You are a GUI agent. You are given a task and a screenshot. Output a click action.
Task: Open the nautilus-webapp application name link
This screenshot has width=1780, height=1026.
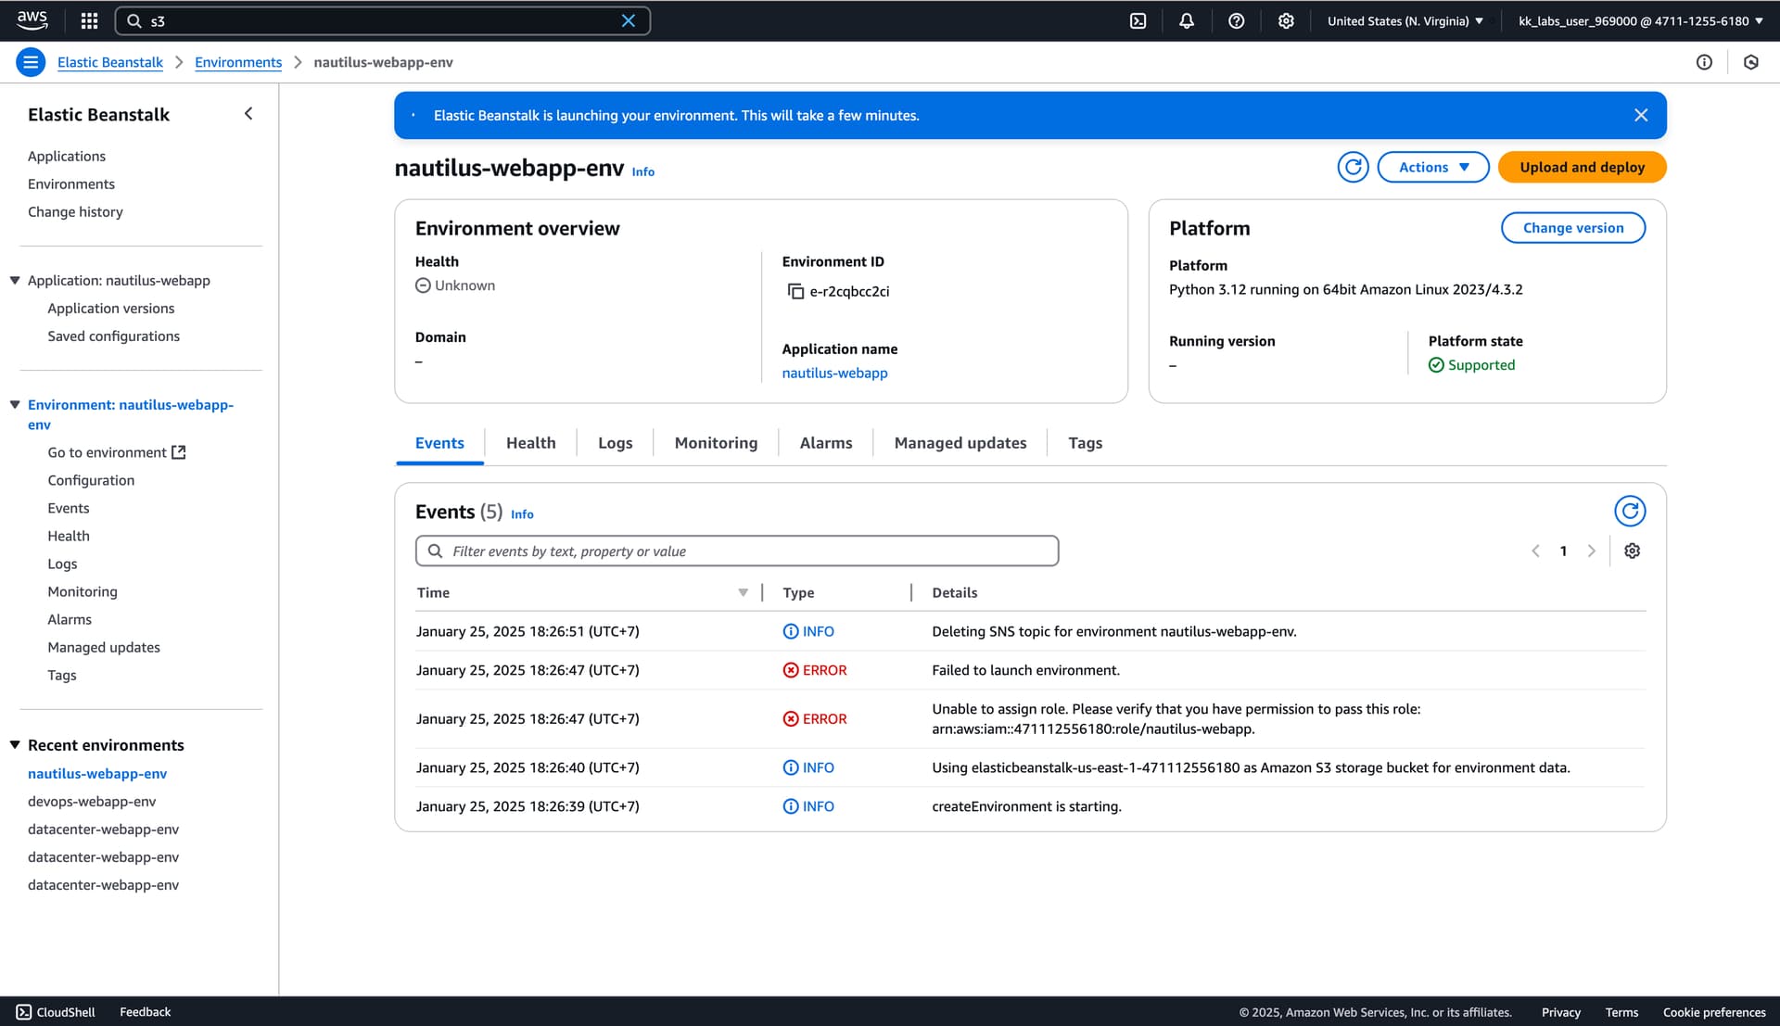pos(834,373)
